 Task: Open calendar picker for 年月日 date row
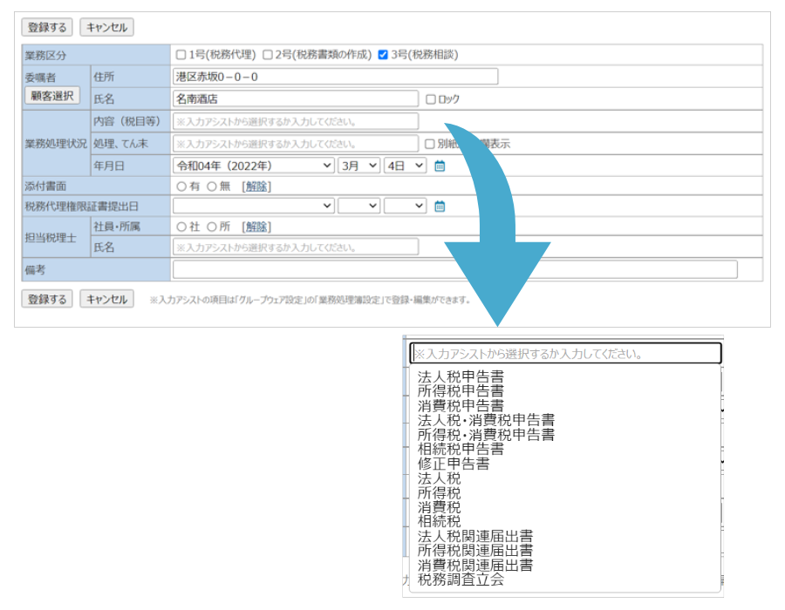click(440, 166)
